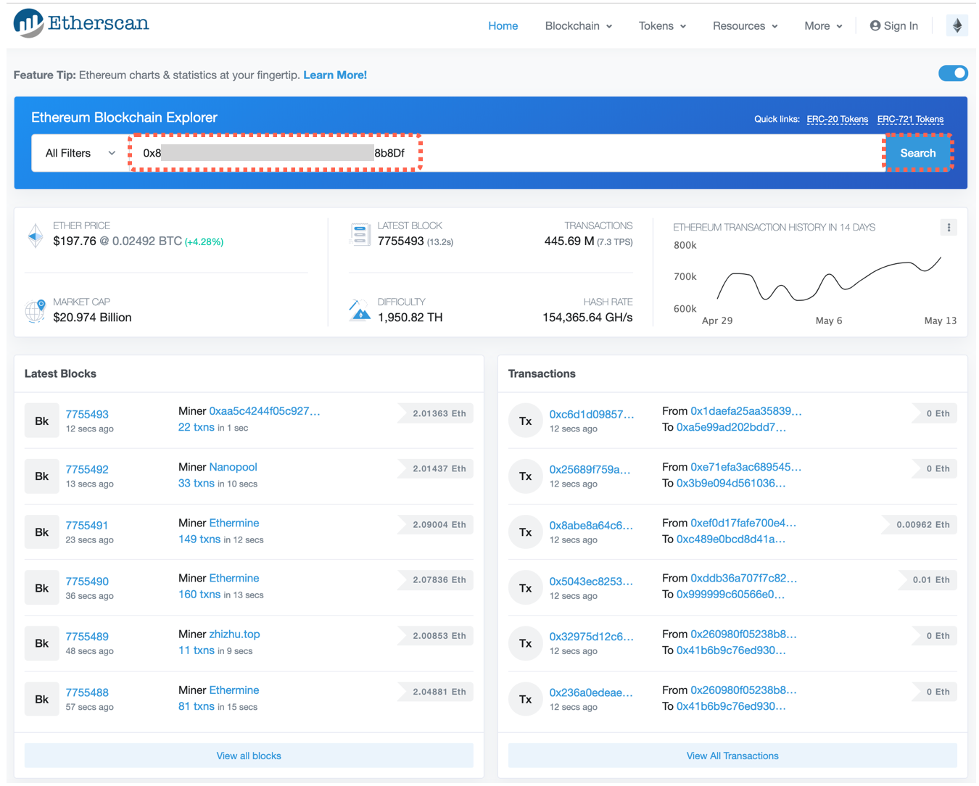Screen dimensions: 979x786
Task: Click the Ethereum diamond icon in top bar
Action: click(957, 26)
